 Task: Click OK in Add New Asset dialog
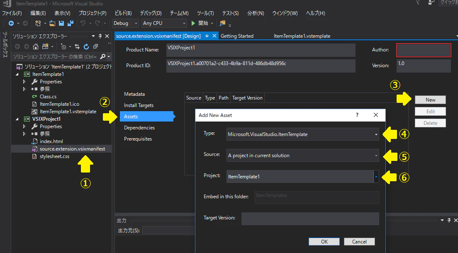[324, 242]
